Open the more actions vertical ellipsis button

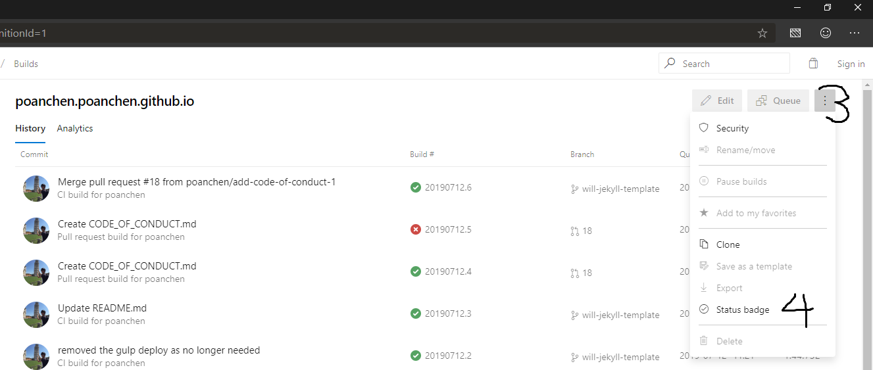click(x=825, y=101)
